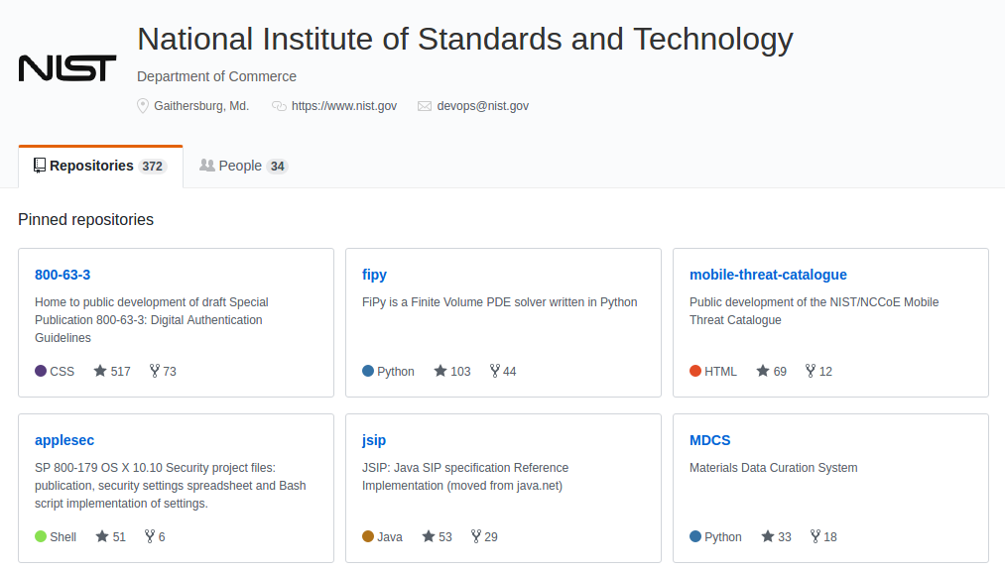Click the repository book icon in Repositories tab
This screenshot has width=1005, height=572.
(x=40, y=166)
